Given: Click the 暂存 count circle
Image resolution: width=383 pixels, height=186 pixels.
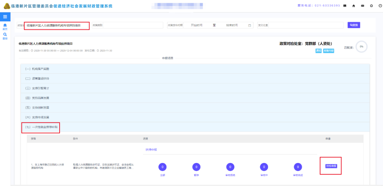Looking at the screenshot, I should point(196,167).
